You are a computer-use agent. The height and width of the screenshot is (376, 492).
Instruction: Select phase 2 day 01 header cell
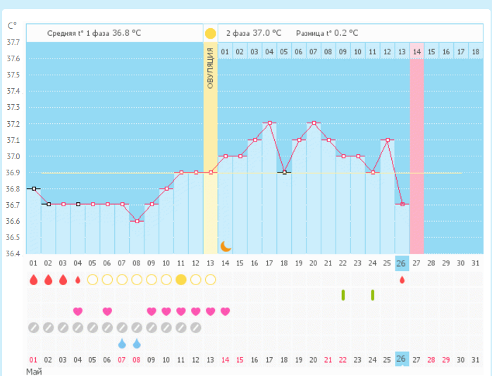point(225,51)
